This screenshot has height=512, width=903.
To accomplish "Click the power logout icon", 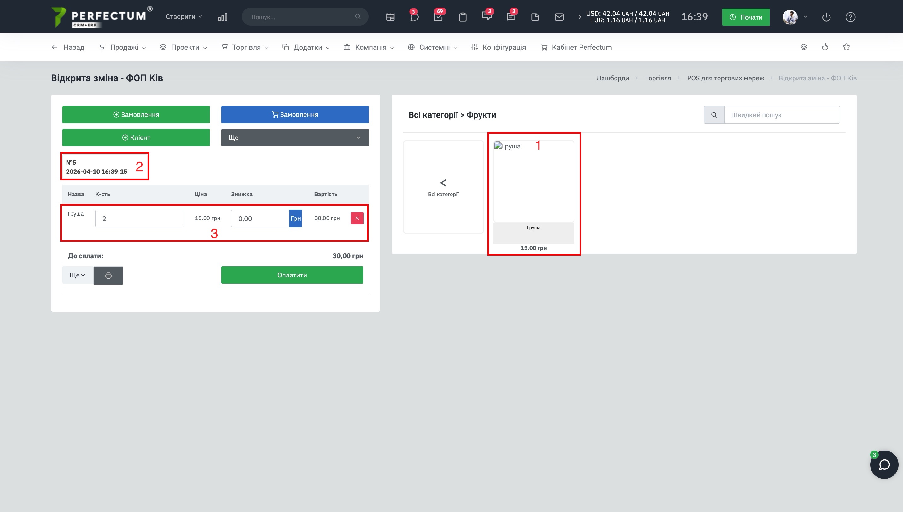I will (x=826, y=17).
